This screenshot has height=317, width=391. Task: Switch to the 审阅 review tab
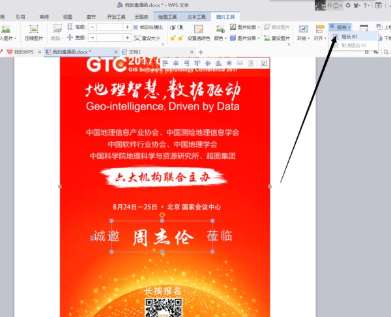44,17
